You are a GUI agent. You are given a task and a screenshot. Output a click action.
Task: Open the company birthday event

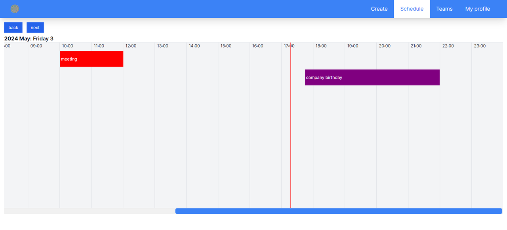(372, 78)
